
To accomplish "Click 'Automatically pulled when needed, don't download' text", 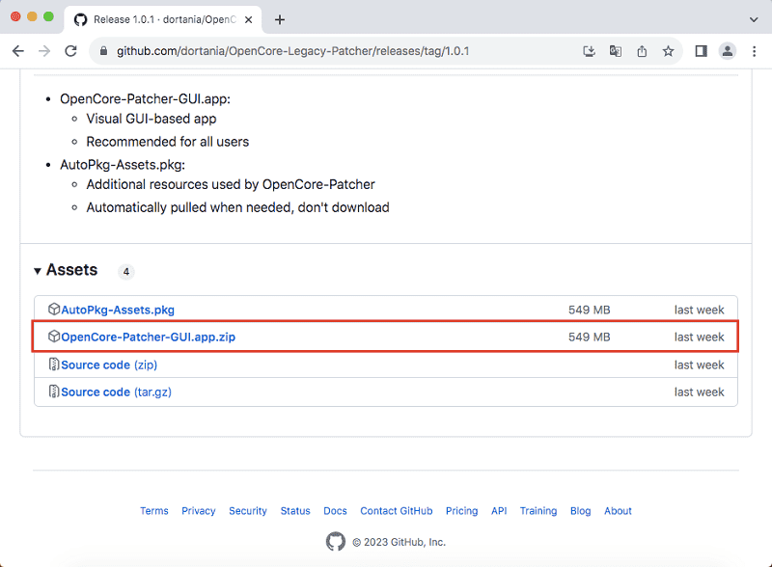I will pos(237,207).
